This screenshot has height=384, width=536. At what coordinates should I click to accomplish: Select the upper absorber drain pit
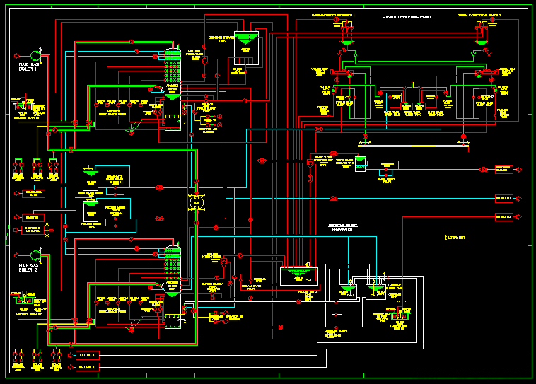(23, 106)
